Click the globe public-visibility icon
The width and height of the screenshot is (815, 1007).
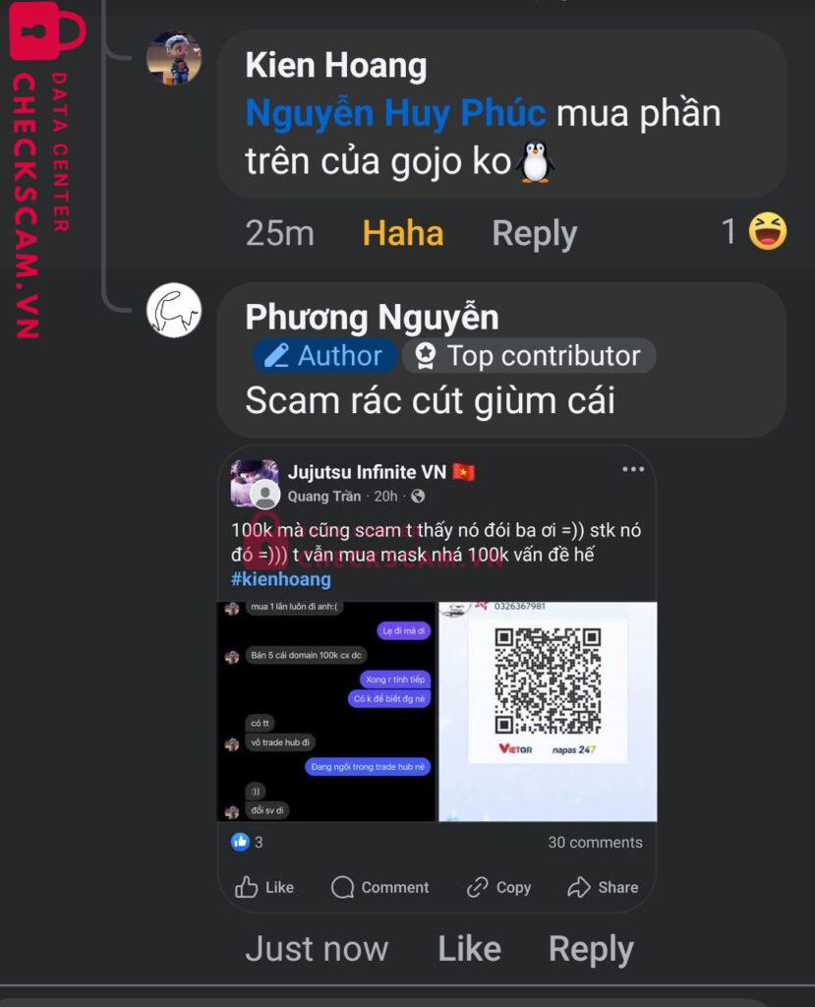(x=418, y=496)
